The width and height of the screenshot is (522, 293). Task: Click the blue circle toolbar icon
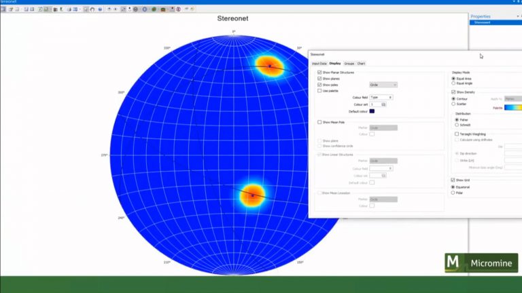[145, 9]
